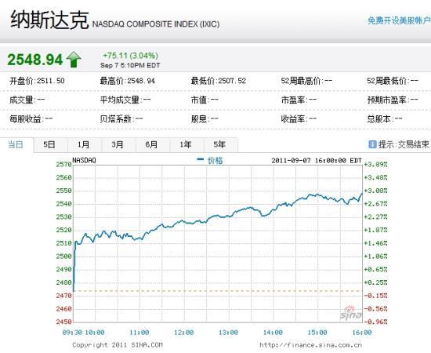
Task: Open the free US stock account link
Action: click(399, 20)
